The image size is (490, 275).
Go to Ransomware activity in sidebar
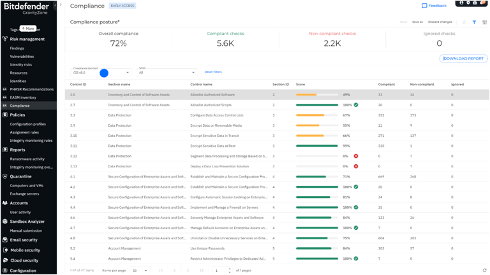27,159
